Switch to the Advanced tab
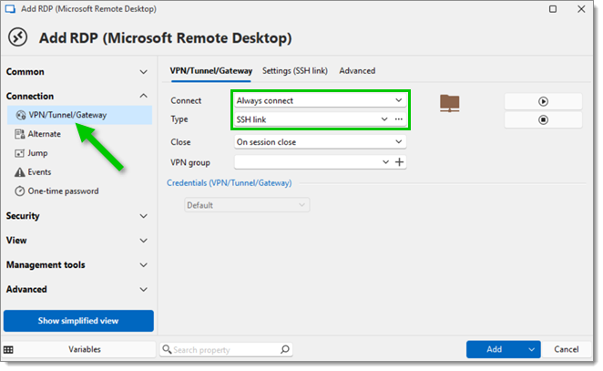 pyautogui.click(x=357, y=71)
